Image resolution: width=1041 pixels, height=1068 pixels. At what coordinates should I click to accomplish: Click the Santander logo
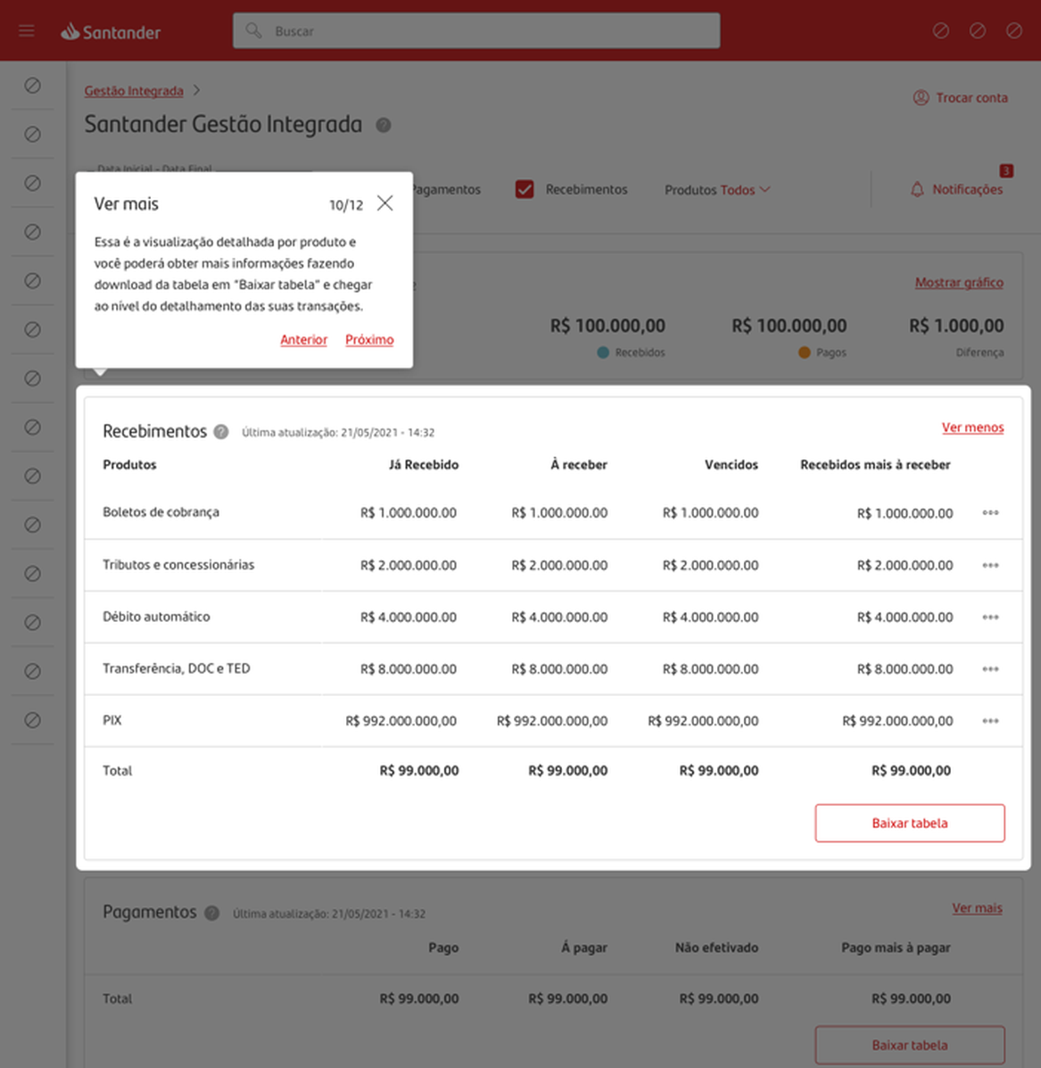111,31
